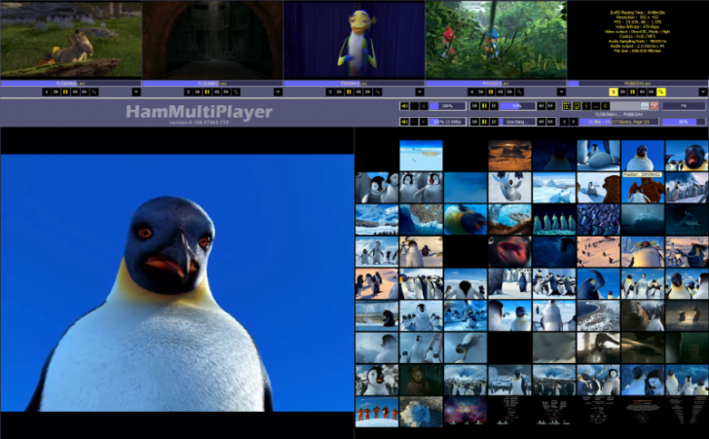The image size is (709, 439).
Task: Expand player 1 dropdown arrow
Action: (136, 91)
